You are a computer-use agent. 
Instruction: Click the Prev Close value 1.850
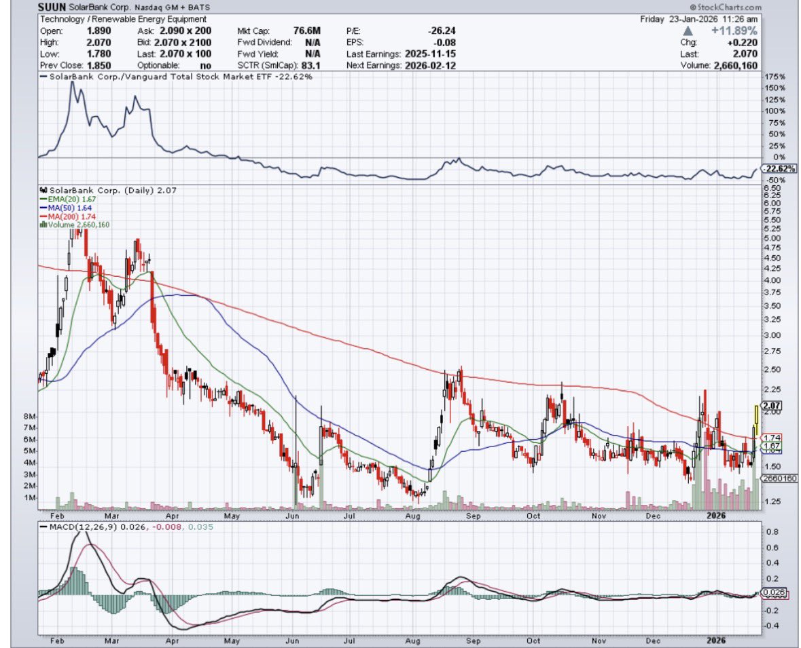[x=99, y=65]
